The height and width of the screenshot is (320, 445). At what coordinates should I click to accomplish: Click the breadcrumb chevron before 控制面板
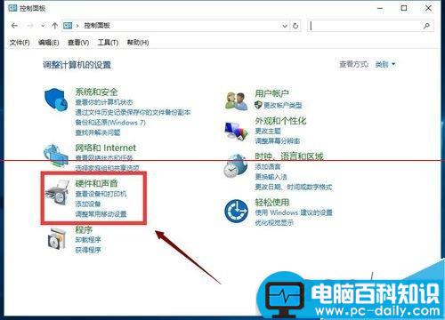[x=77, y=26]
